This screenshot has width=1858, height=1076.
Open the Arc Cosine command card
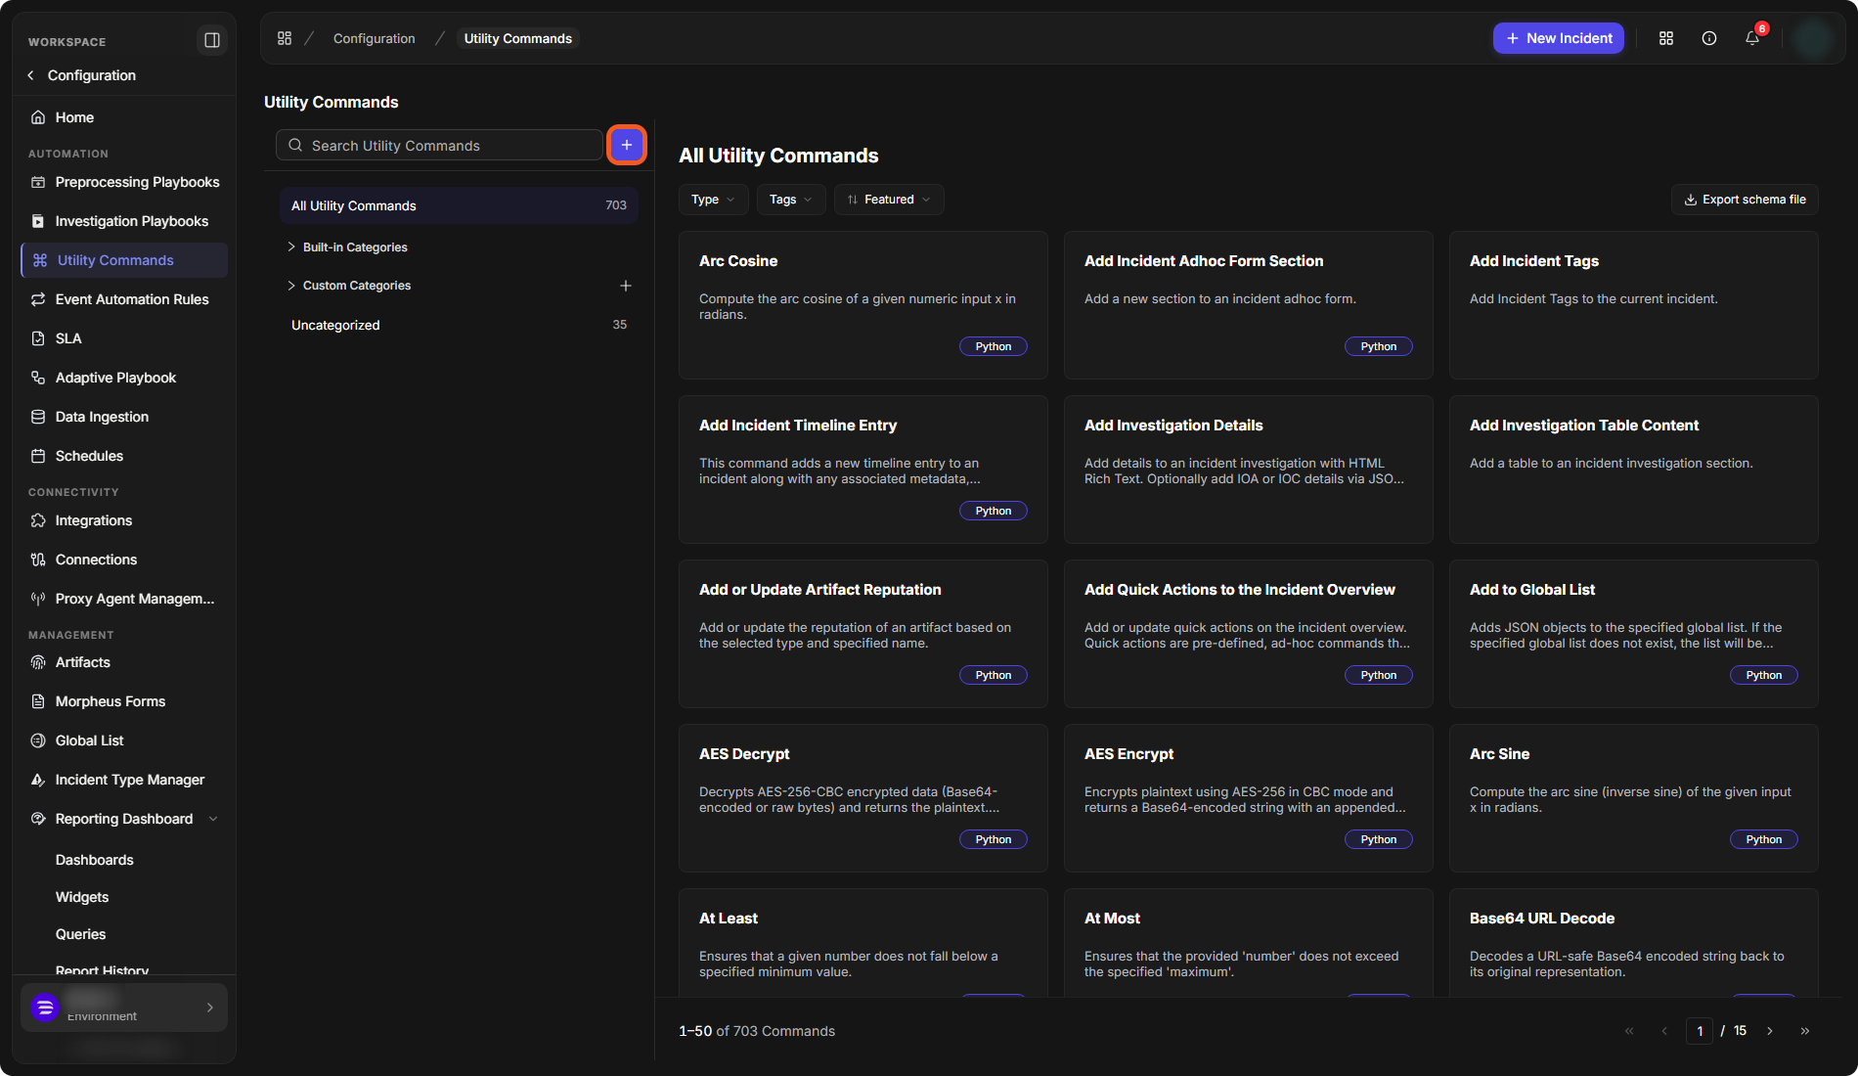[x=863, y=305]
